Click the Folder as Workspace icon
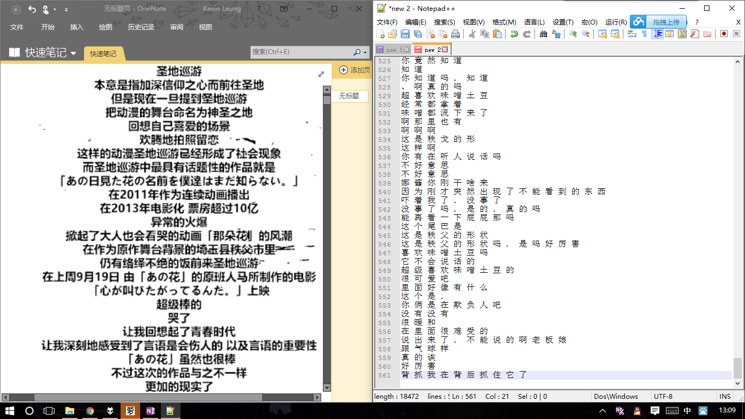This screenshot has height=419, width=745. [707, 34]
